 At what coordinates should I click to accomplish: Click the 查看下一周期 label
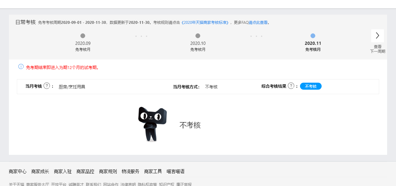(378, 49)
